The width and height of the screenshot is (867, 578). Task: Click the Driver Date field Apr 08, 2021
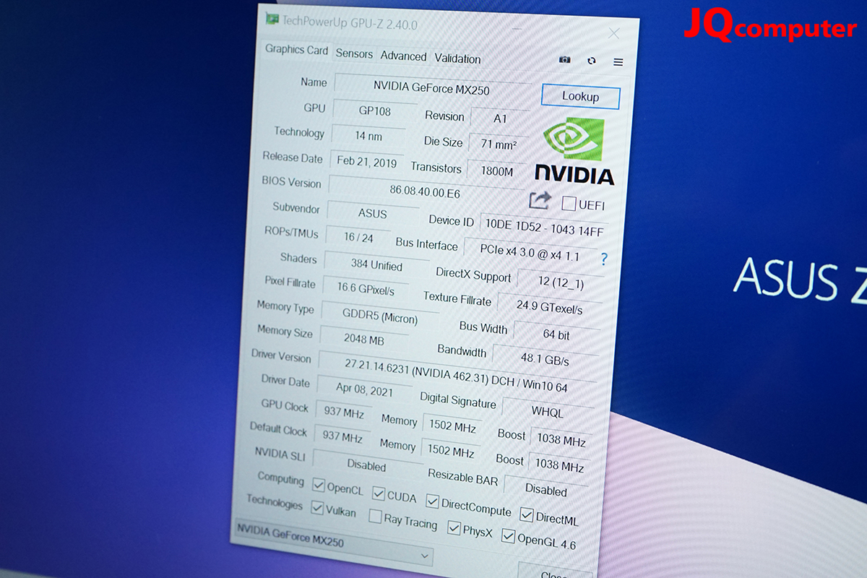point(364,389)
